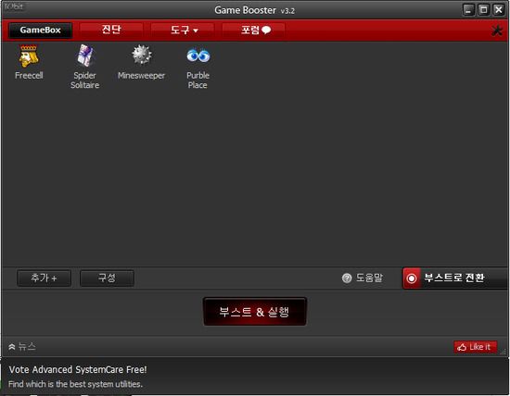Click the 추가 + button
510x396 pixels.
[x=44, y=278]
